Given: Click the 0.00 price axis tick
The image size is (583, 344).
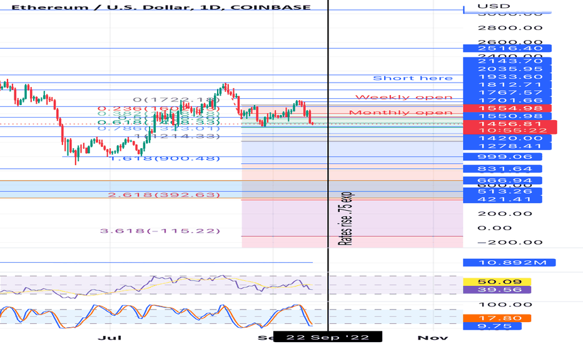Looking at the screenshot, I should [x=495, y=228].
